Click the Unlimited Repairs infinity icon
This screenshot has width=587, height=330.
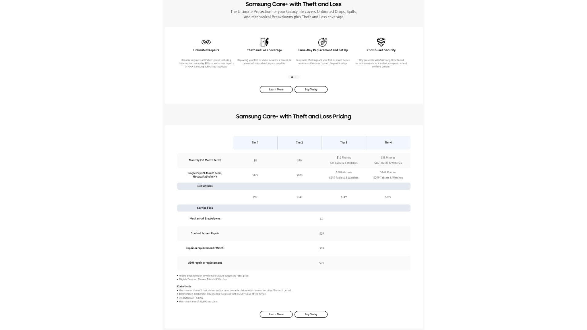coord(206,42)
